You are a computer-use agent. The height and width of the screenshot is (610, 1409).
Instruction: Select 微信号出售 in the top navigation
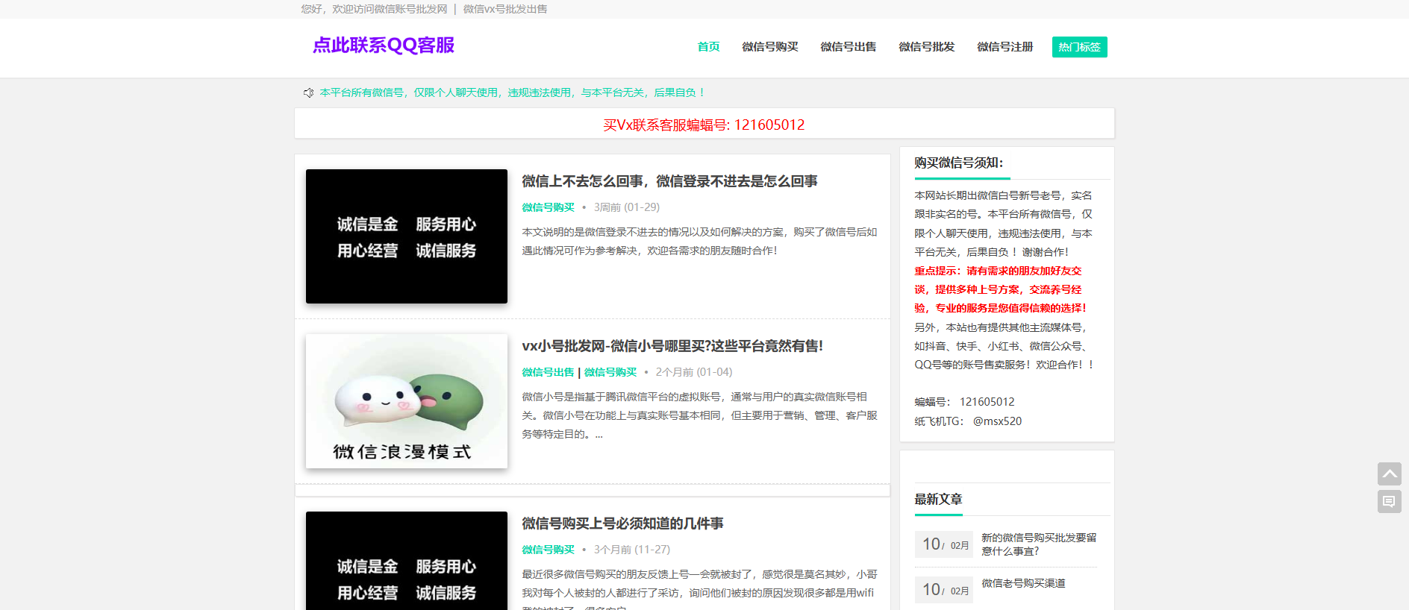tap(848, 47)
